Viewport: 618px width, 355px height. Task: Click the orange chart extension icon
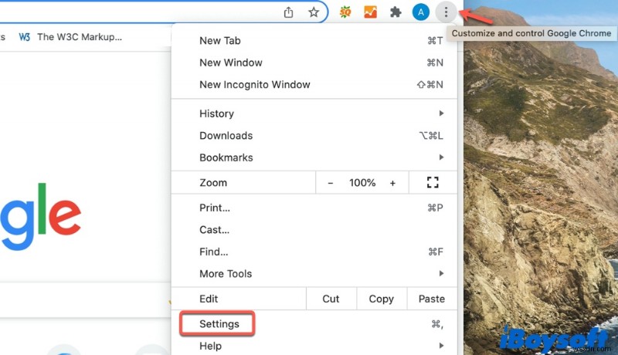point(371,12)
